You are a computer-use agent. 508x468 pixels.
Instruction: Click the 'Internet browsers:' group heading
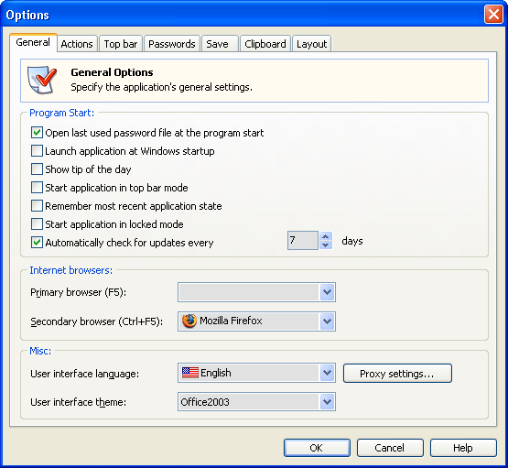(x=71, y=270)
